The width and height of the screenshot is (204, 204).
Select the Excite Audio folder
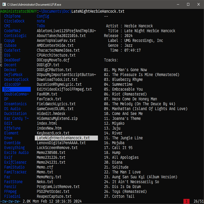(17, 153)
